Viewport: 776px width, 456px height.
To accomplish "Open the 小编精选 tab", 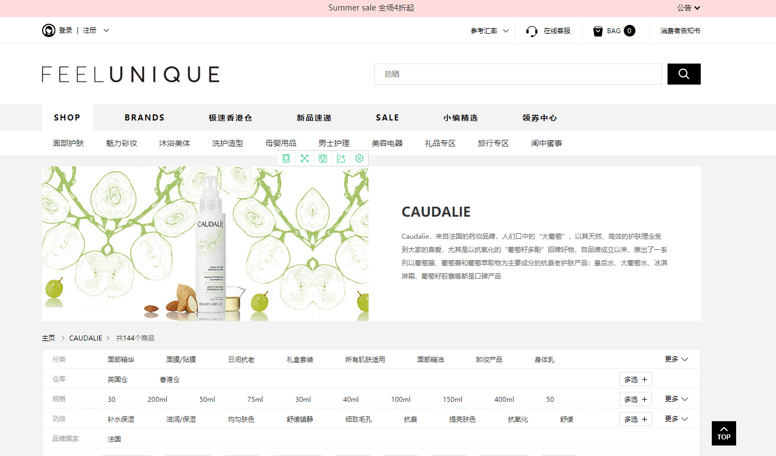I will (461, 118).
